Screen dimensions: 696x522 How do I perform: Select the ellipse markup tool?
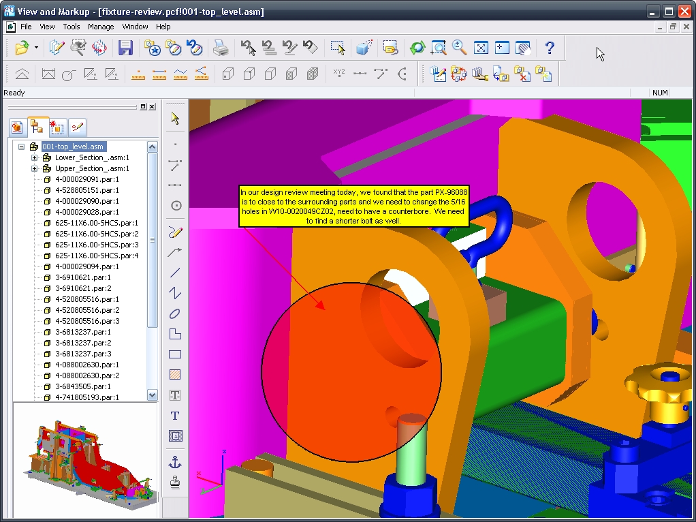pos(175,313)
